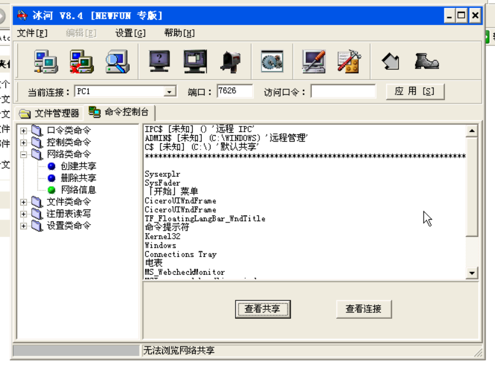Click the hammer and wrench settings icon

tap(349, 61)
